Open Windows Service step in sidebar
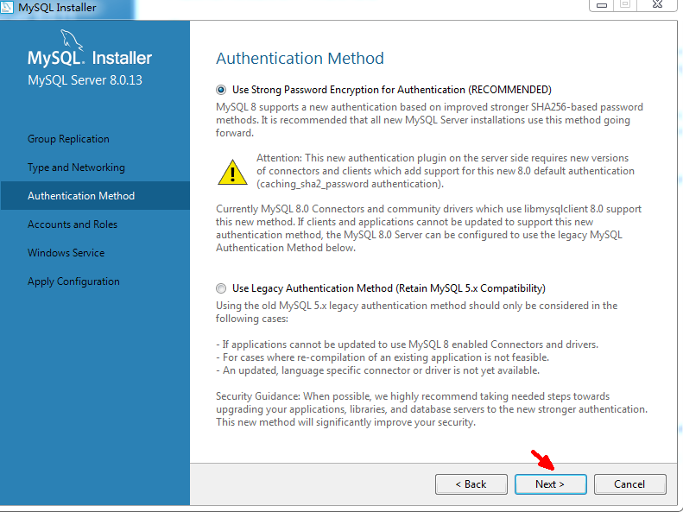The height and width of the screenshot is (512, 683). tap(66, 253)
